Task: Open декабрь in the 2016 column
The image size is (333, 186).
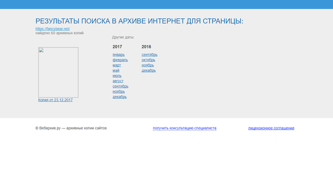Action: [x=148, y=70]
